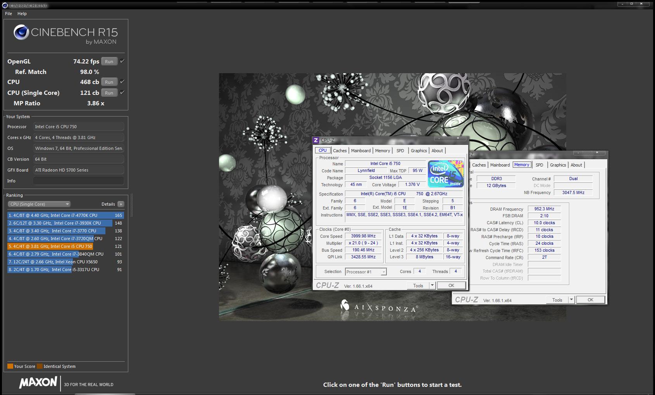This screenshot has width=655, height=395.
Task: Open the CPU tab in front CPU-Z
Action: (x=322, y=150)
